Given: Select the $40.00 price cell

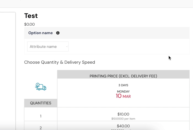Looking at the screenshot, I should (x=123, y=126).
